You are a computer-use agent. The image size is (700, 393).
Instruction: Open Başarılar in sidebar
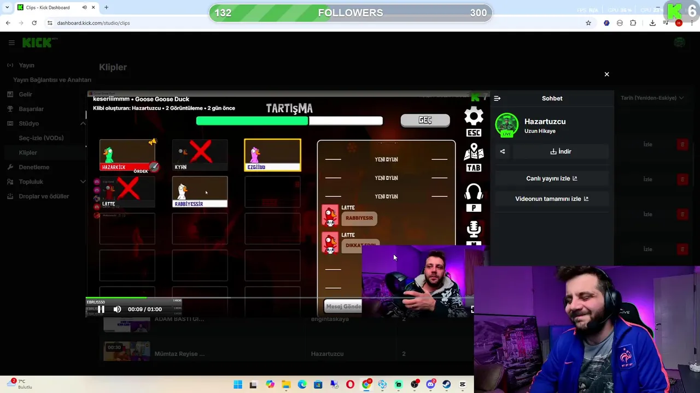[x=31, y=109]
